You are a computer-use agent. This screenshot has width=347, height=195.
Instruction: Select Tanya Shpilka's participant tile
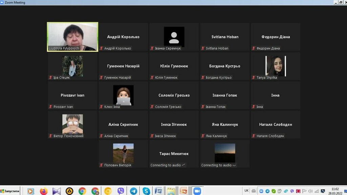[x=275, y=66]
